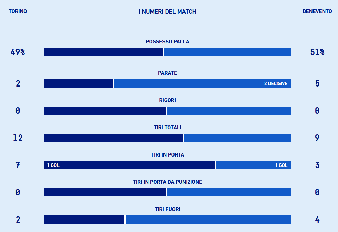The width and height of the screenshot is (338, 232).
Task: Click Benevento's 1 GOL label in bar
Action: (x=281, y=165)
